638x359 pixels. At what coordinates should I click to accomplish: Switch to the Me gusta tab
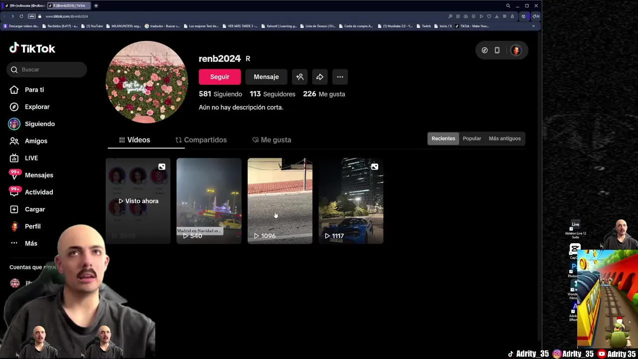272,140
